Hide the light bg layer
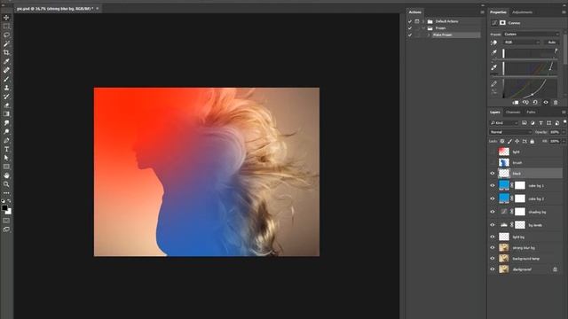Screen dimensions: 568x319 coord(493,237)
